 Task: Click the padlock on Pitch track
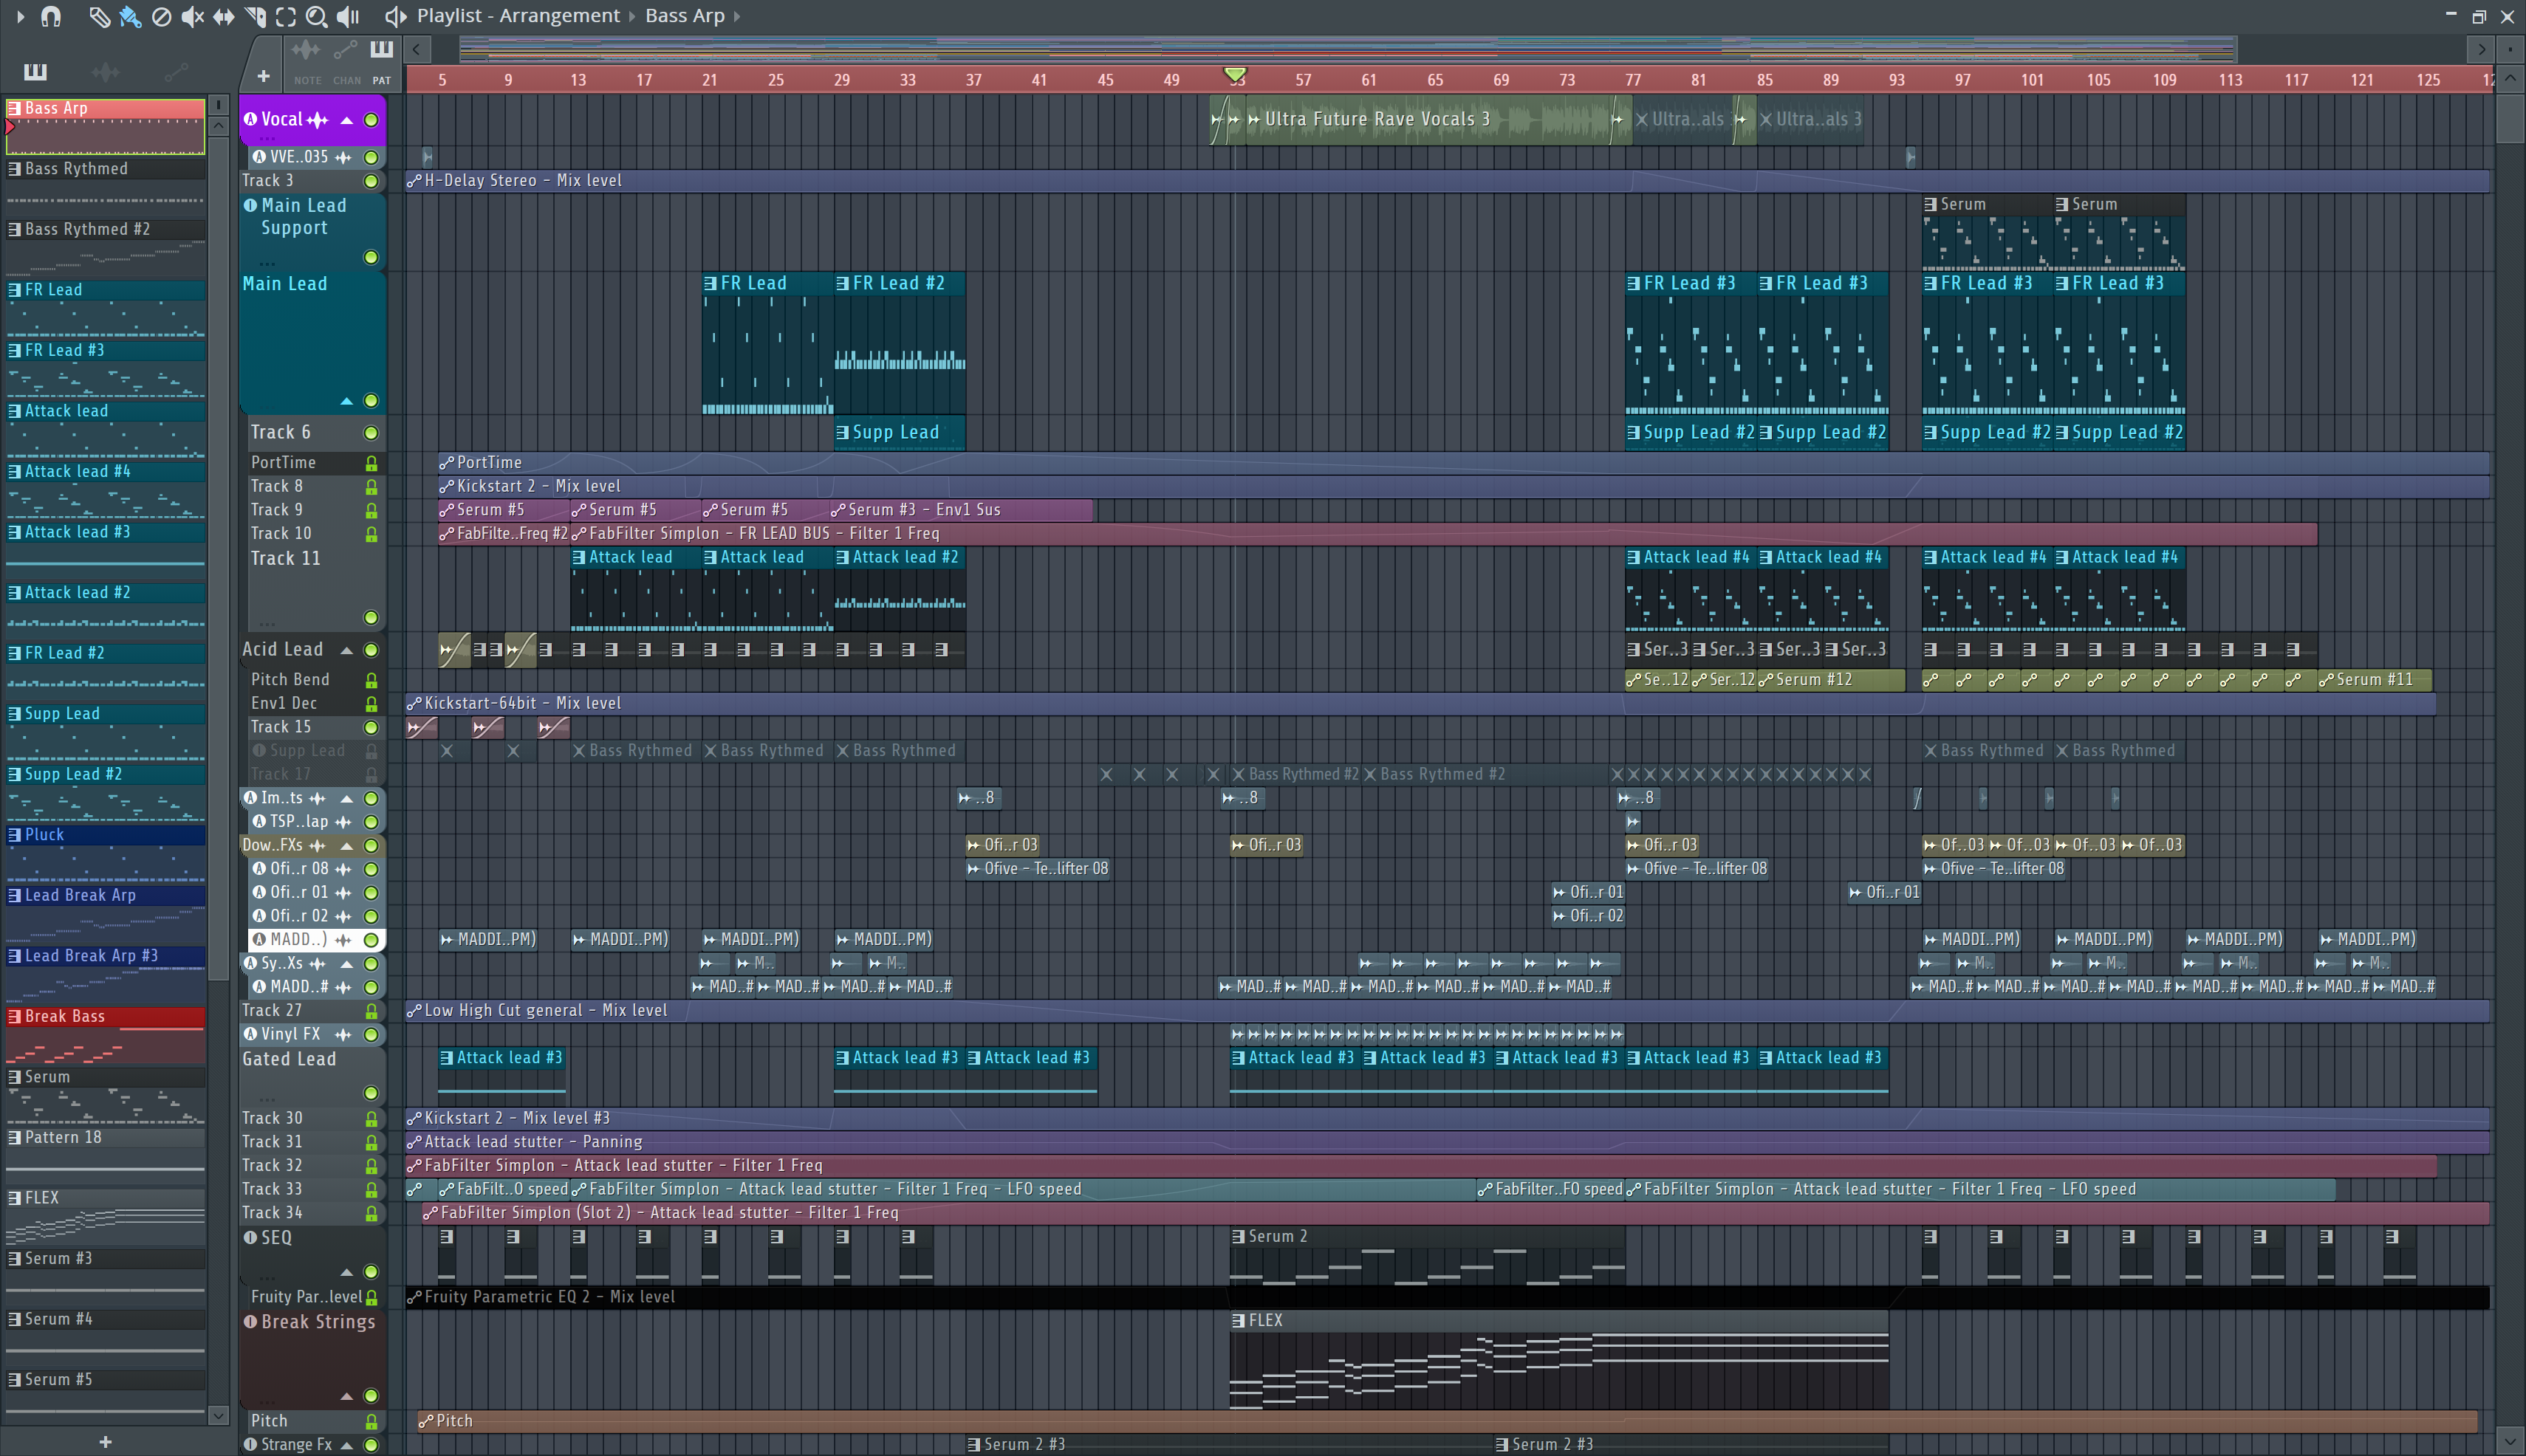[372, 1421]
